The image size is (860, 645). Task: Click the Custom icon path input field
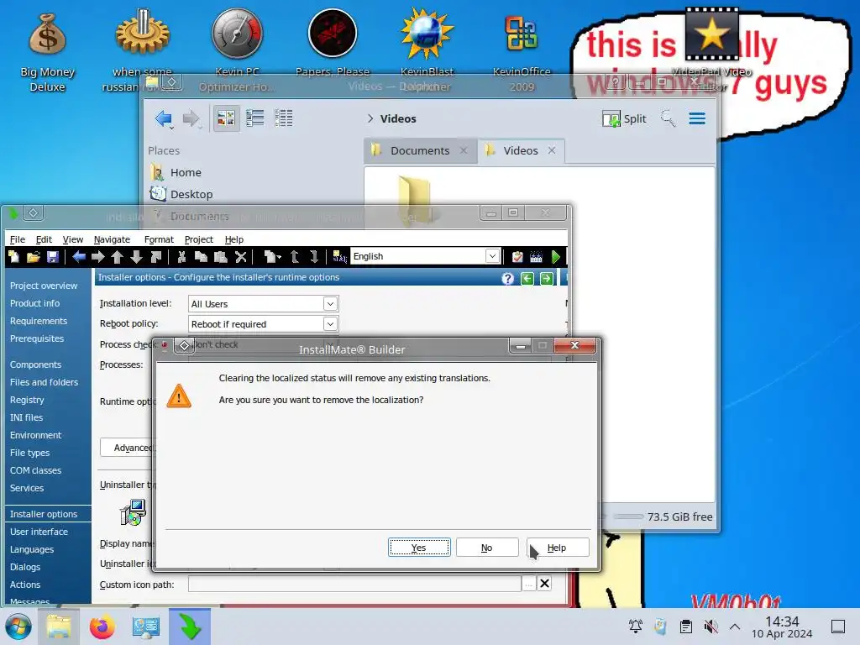tap(355, 584)
